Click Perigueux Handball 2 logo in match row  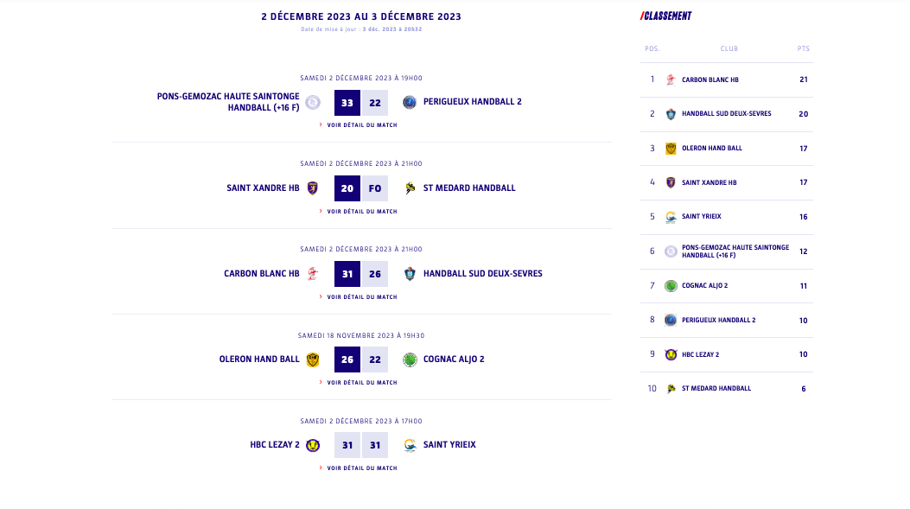click(x=410, y=102)
